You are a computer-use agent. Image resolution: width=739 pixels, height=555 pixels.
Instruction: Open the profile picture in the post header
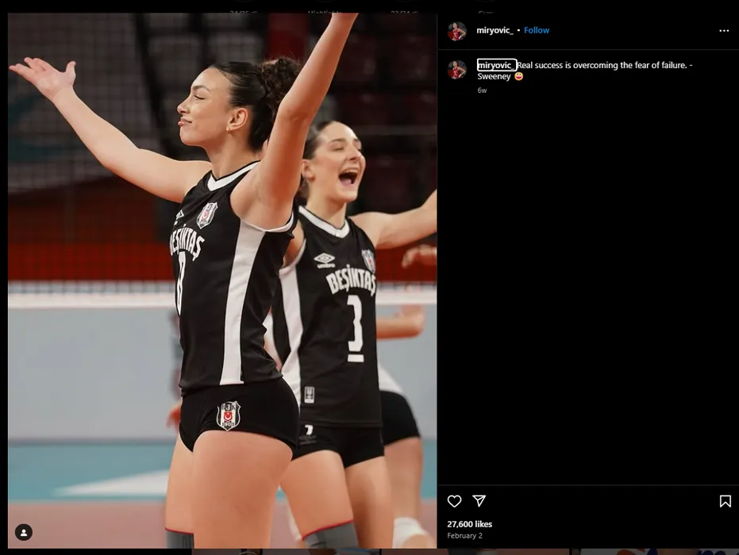click(x=456, y=31)
